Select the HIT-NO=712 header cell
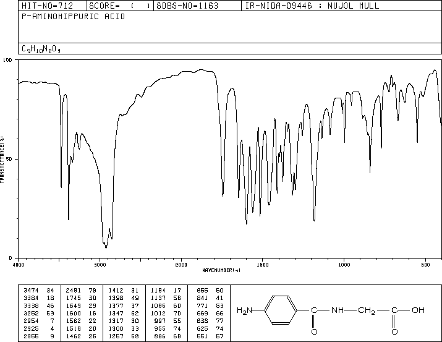Image resolution: width=442 pixels, height=342 pixels. coord(48,6)
